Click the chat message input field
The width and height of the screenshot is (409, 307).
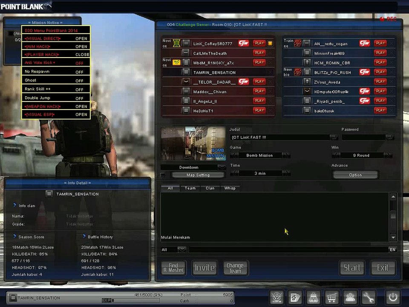coord(288,249)
